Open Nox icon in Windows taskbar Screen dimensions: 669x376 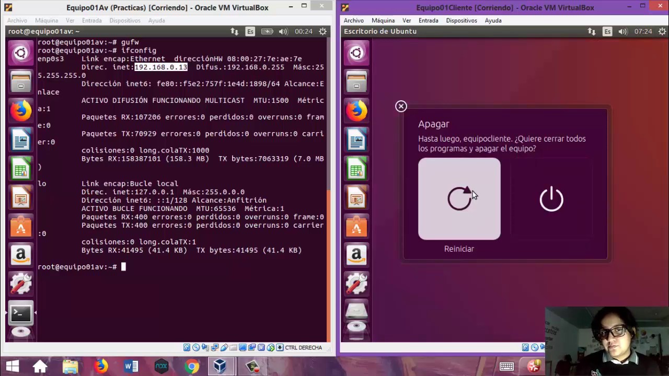tap(161, 366)
